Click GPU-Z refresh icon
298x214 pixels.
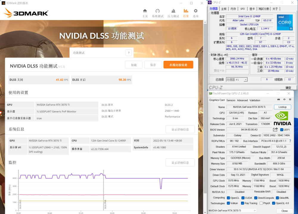pyautogui.click(x=284, y=100)
